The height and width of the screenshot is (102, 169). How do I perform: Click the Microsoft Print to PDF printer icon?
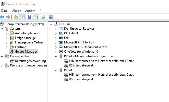(x=61, y=42)
